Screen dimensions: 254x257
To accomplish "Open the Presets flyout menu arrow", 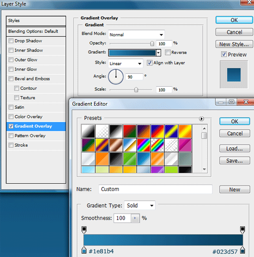I will [201, 119].
